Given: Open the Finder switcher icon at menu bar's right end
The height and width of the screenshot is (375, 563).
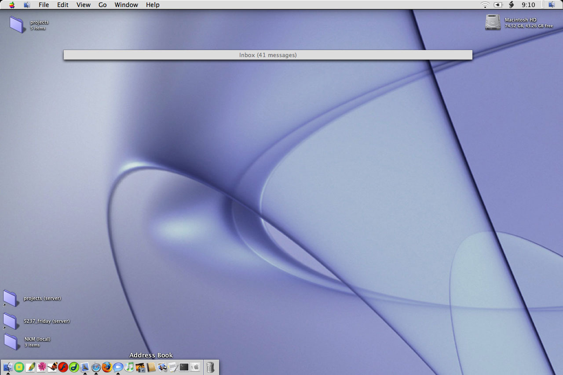Looking at the screenshot, I should 552,5.
